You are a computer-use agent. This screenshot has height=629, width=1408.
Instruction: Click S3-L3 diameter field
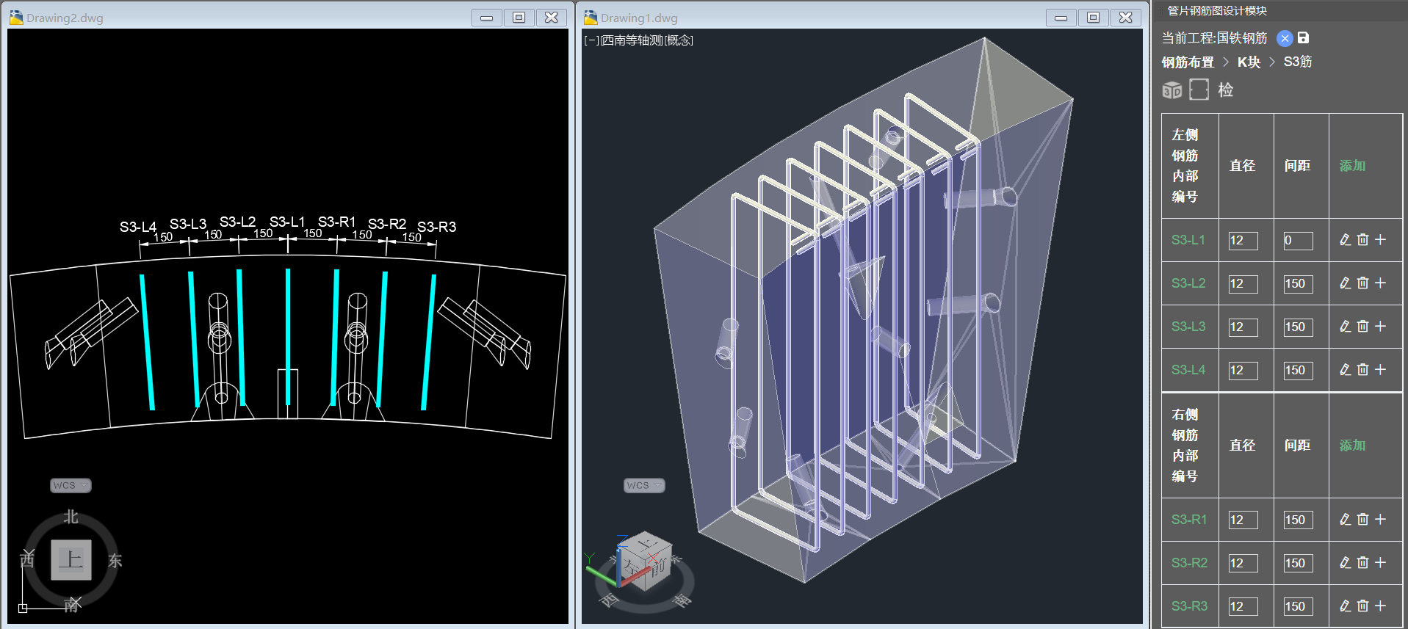pyautogui.click(x=1243, y=327)
